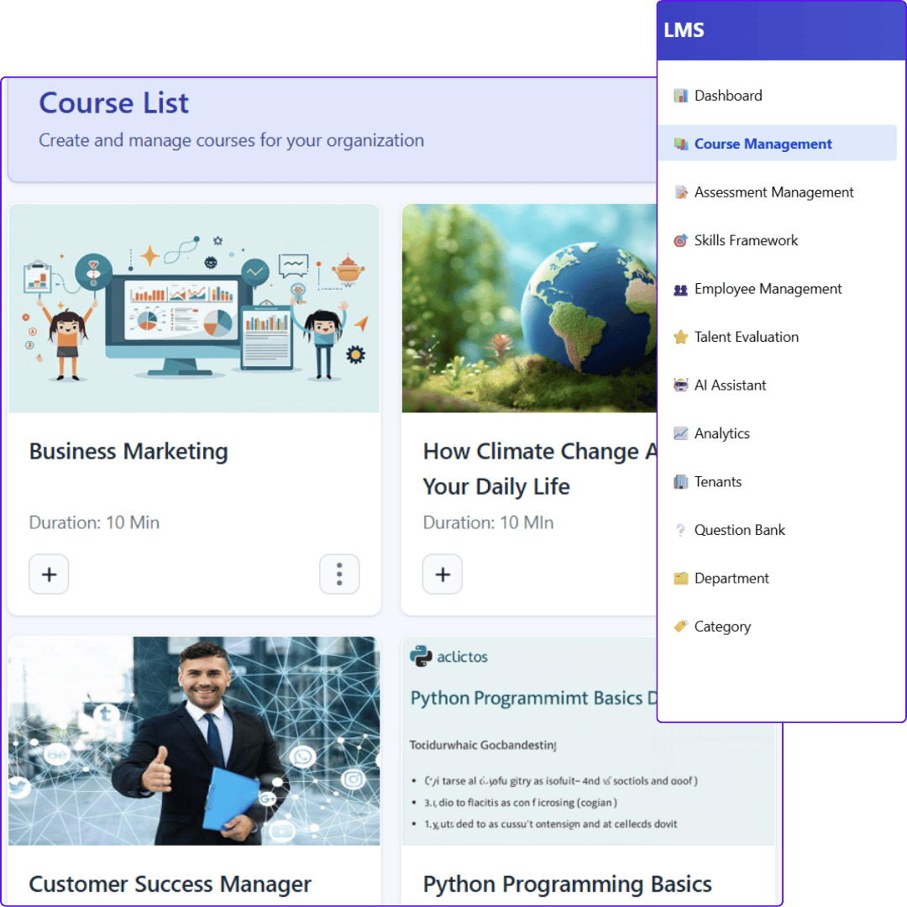
Task: Click the Tenants building icon
Action: click(x=681, y=482)
